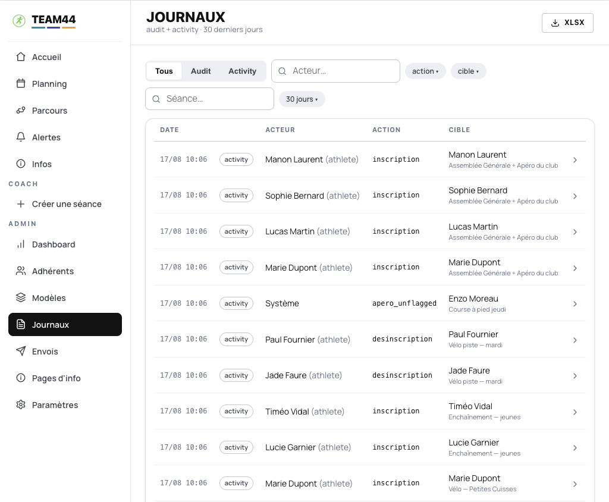Click the Infos circle icon
This screenshot has height=502, width=609.
tap(21, 164)
